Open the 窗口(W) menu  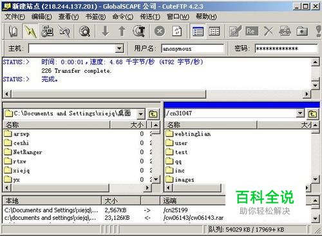(x=178, y=17)
